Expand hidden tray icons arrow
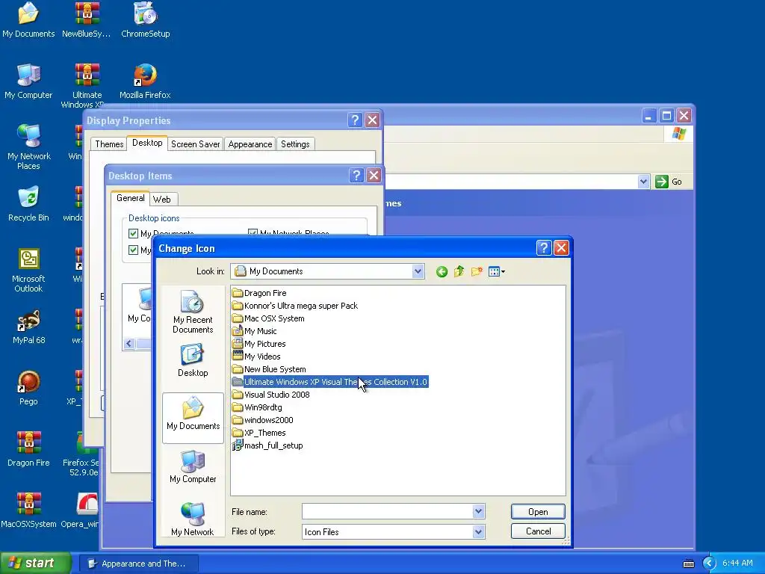765x574 pixels. pos(710,564)
